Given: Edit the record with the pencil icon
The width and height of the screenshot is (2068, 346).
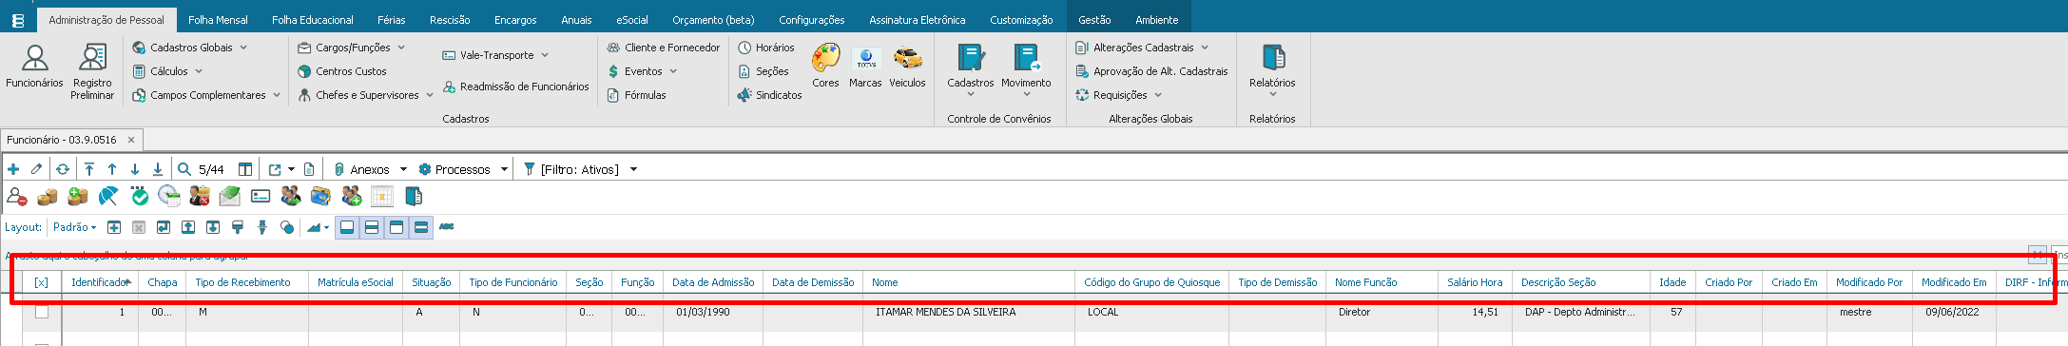Looking at the screenshot, I should tap(36, 169).
